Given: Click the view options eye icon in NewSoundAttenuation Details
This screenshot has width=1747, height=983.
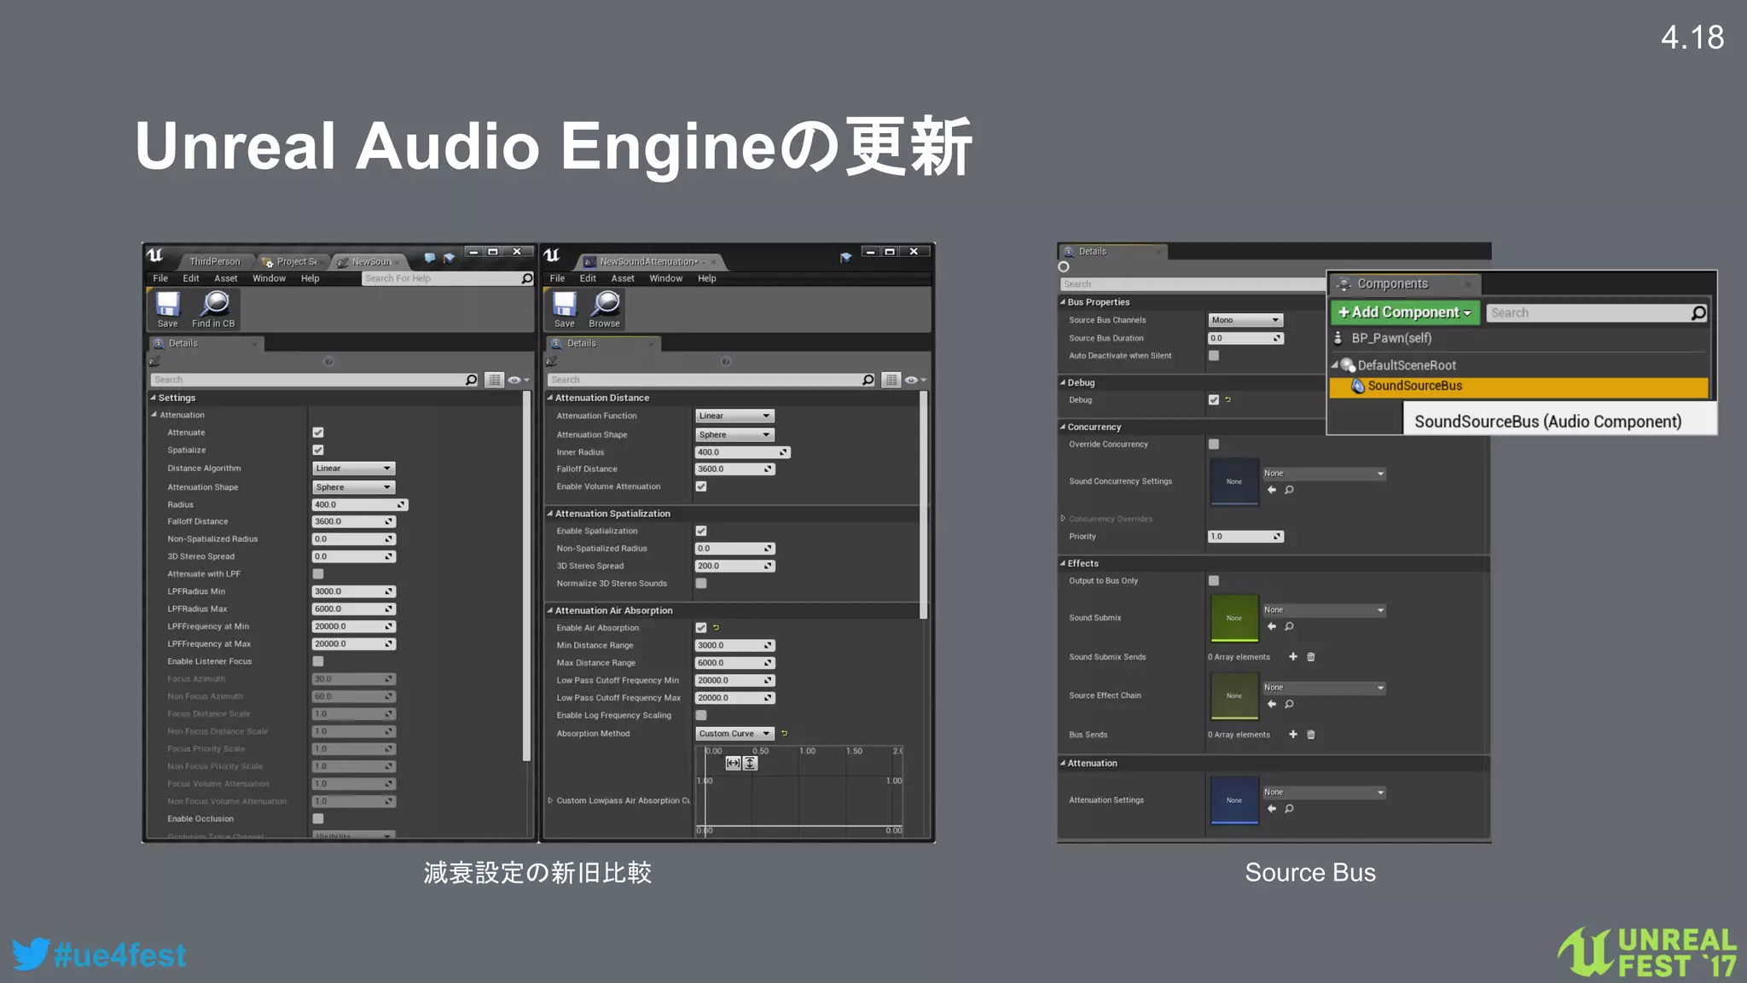Looking at the screenshot, I should (x=911, y=380).
